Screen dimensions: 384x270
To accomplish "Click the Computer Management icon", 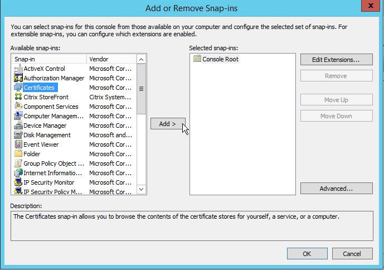I will tap(18, 115).
